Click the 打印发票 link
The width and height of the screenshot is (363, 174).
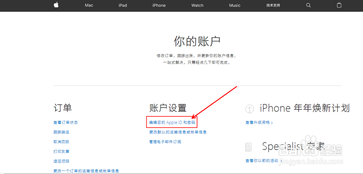[61, 152]
